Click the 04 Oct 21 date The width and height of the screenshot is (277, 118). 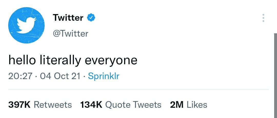[x=60, y=76]
